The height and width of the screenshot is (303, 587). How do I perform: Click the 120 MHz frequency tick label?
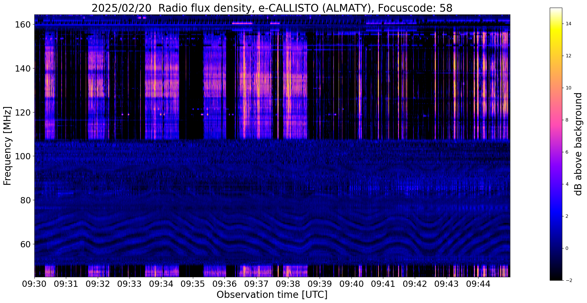(x=23, y=112)
